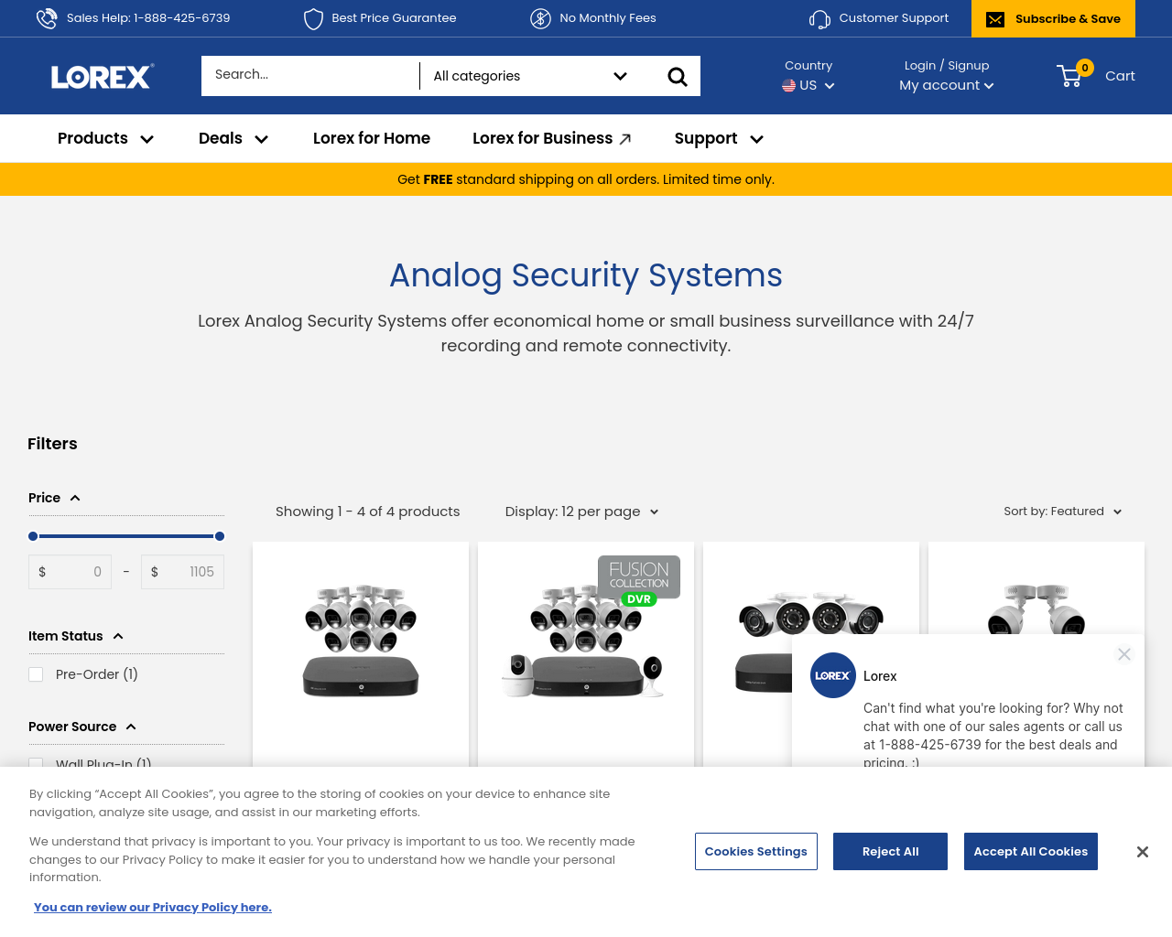The width and height of the screenshot is (1172, 937).
Task: Click the Lorex chat avatar
Action: point(833,675)
